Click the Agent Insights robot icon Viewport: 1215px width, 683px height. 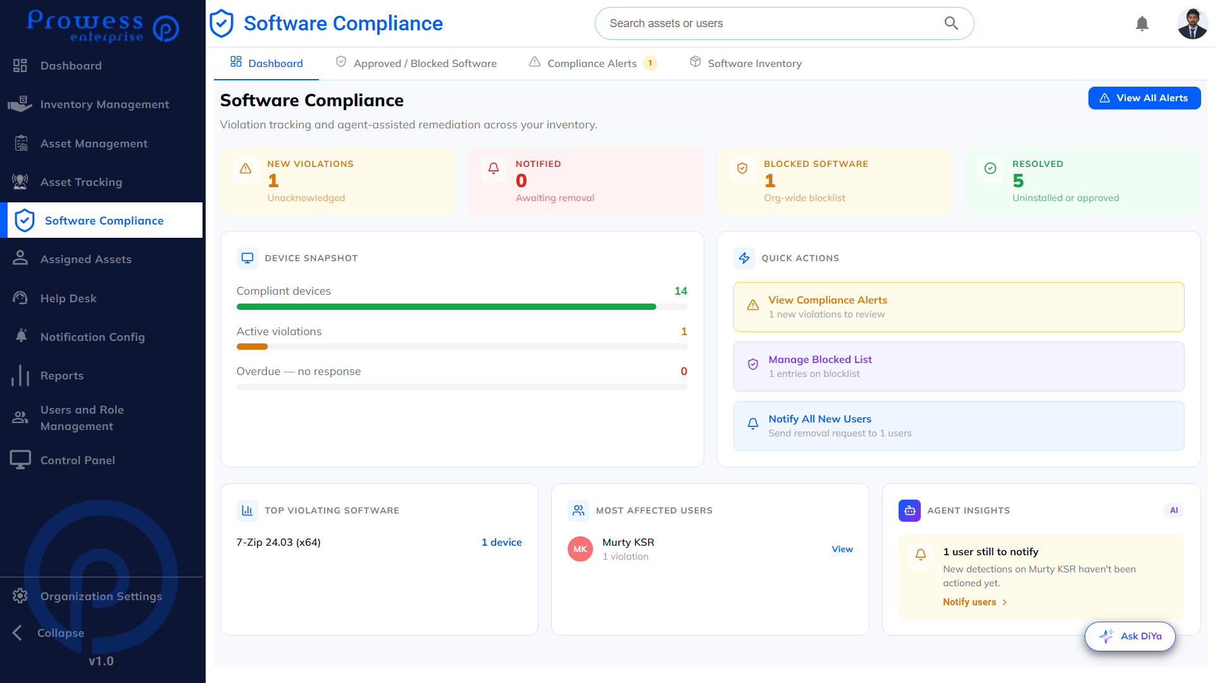(909, 510)
